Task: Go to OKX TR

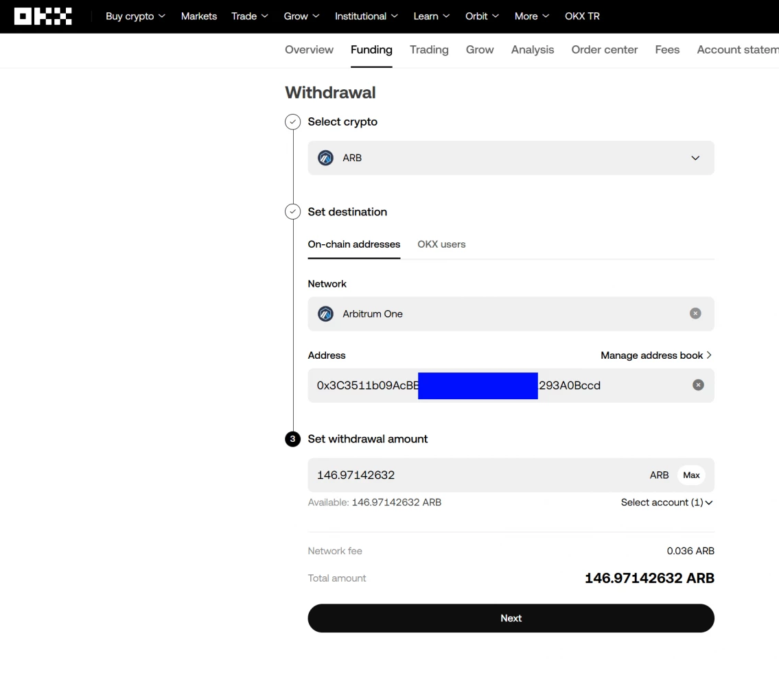Action: [582, 16]
